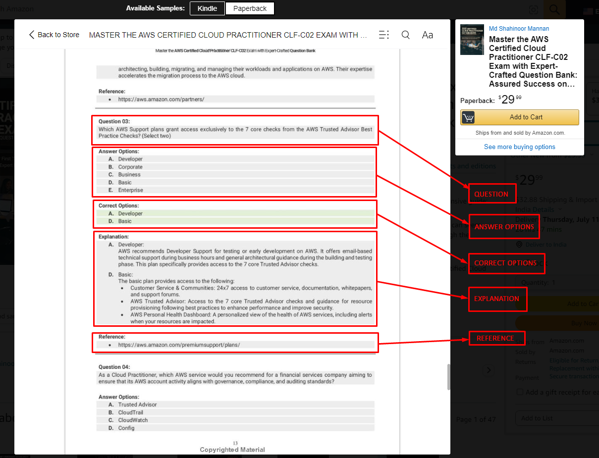The height and width of the screenshot is (458, 599).
Task: Click the Amazon search magnifier button
Action: coord(554,10)
